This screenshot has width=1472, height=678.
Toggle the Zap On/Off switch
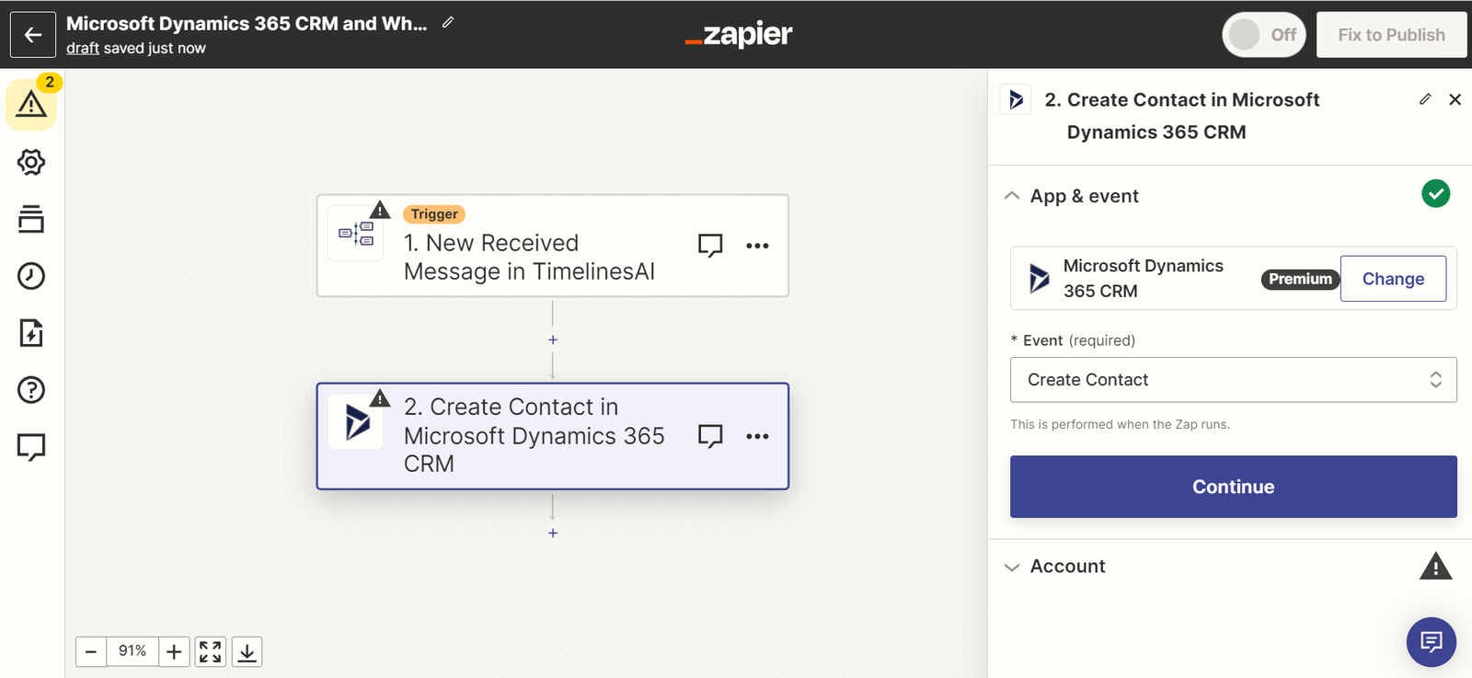[1263, 35]
